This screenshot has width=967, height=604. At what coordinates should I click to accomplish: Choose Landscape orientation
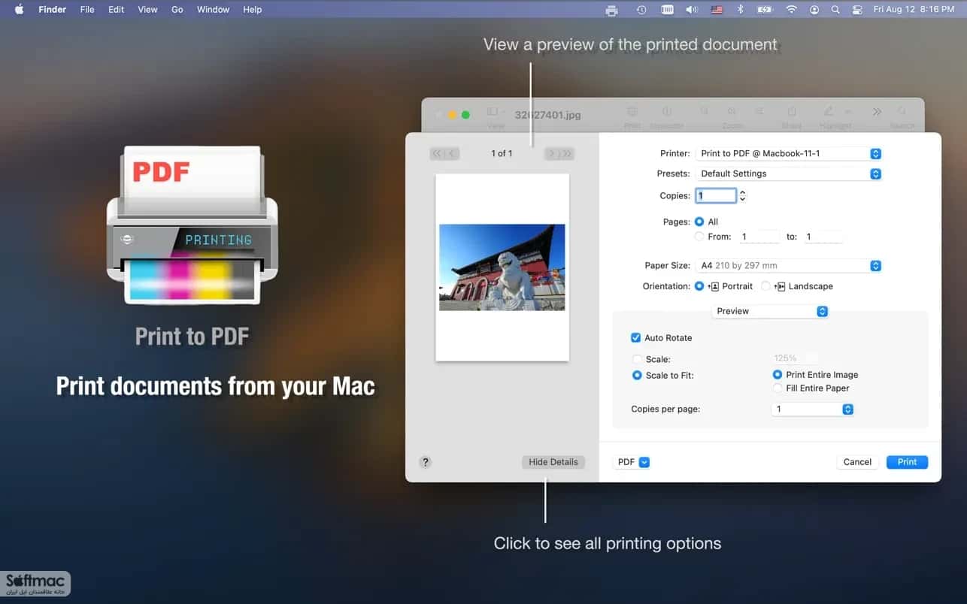[x=765, y=286]
